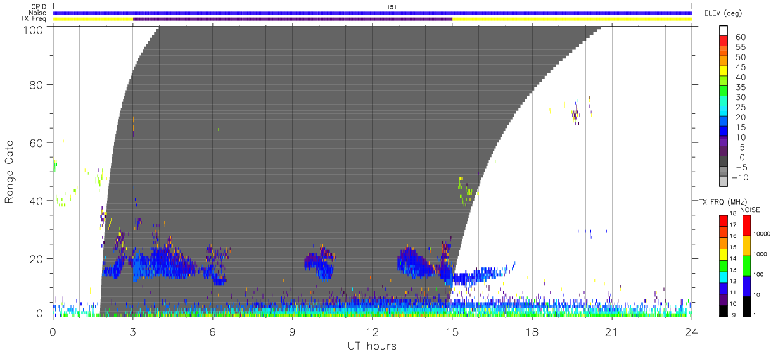Select the Noise row label
778x359 pixels.
pos(38,13)
